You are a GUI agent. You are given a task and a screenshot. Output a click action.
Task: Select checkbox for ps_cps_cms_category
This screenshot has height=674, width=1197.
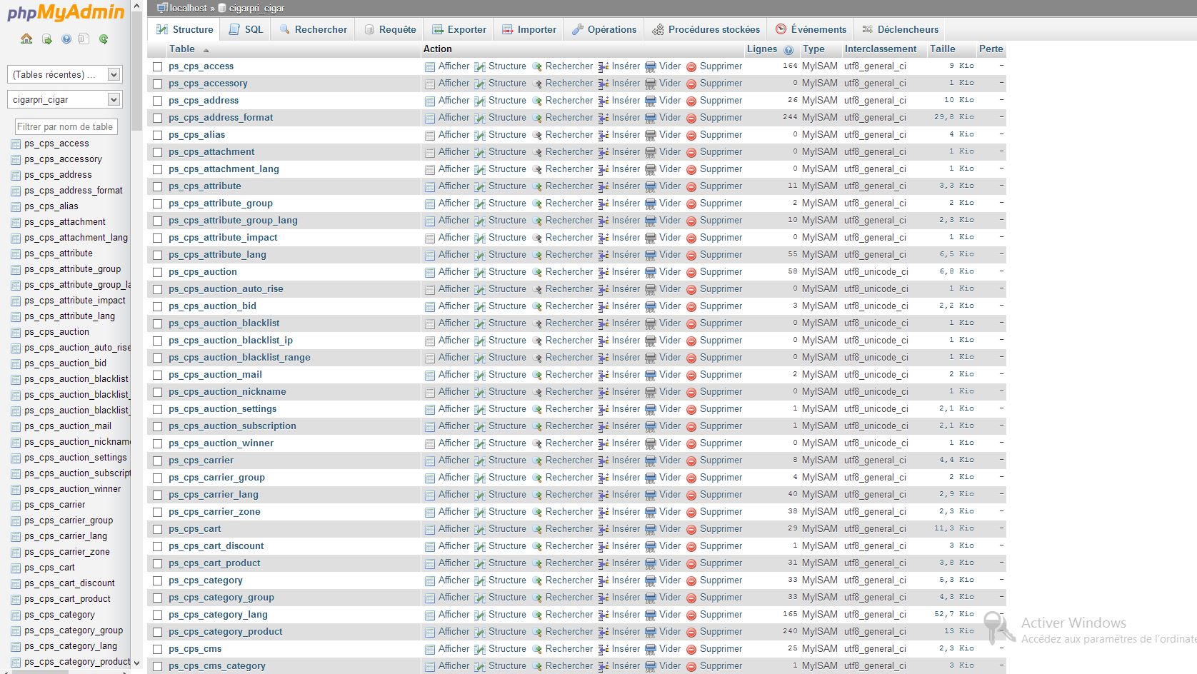tap(158, 666)
